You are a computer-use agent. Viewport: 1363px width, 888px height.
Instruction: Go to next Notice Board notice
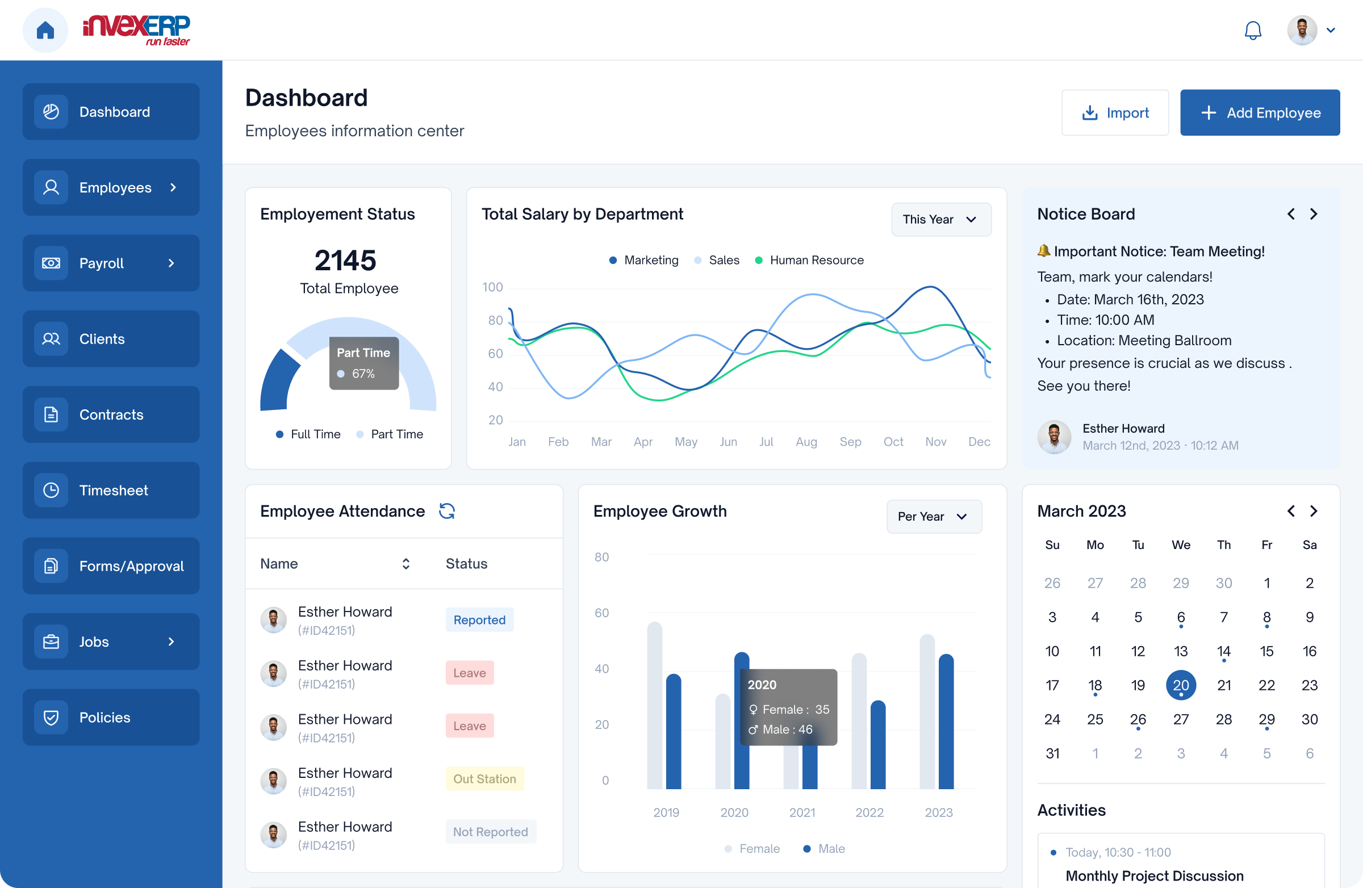(x=1314, y=214)
